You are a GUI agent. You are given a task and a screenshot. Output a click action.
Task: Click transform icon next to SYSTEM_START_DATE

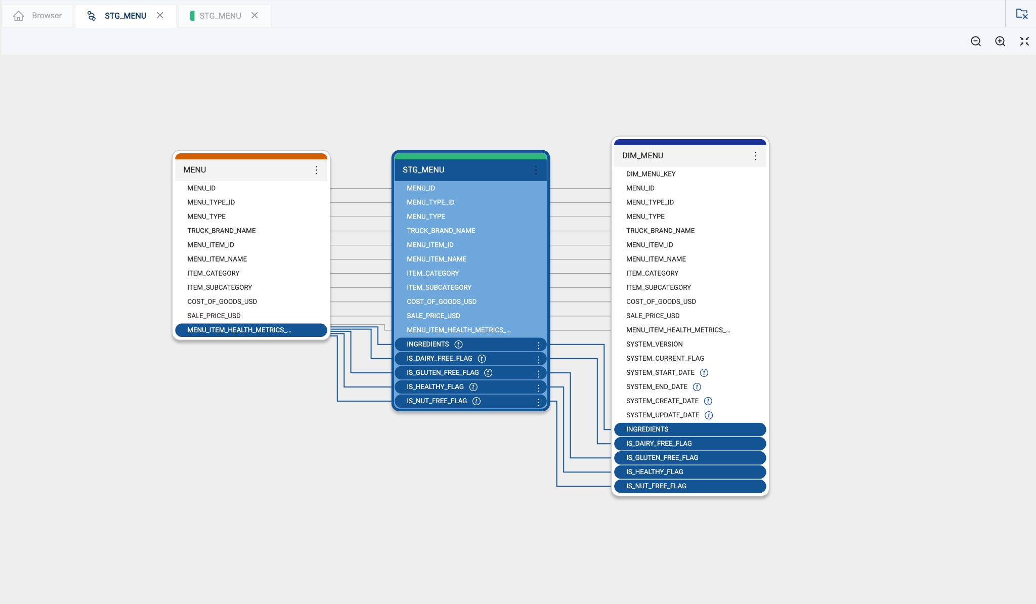click(x=704, y=373)
